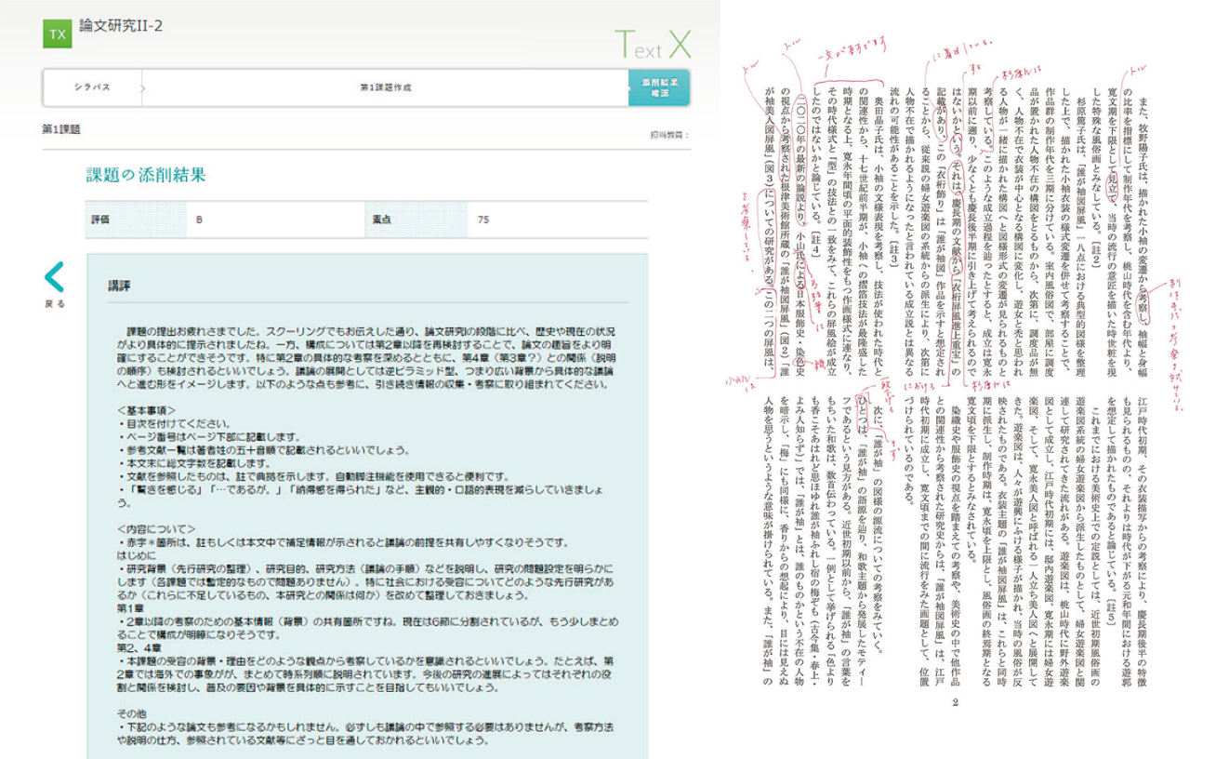The height and width of the screenshot is (759, 1229).
Task: Click the 評価 label cell
Action: coord(100,220)
